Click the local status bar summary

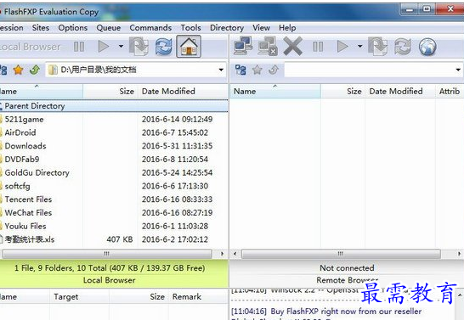[x=110, y=268]
